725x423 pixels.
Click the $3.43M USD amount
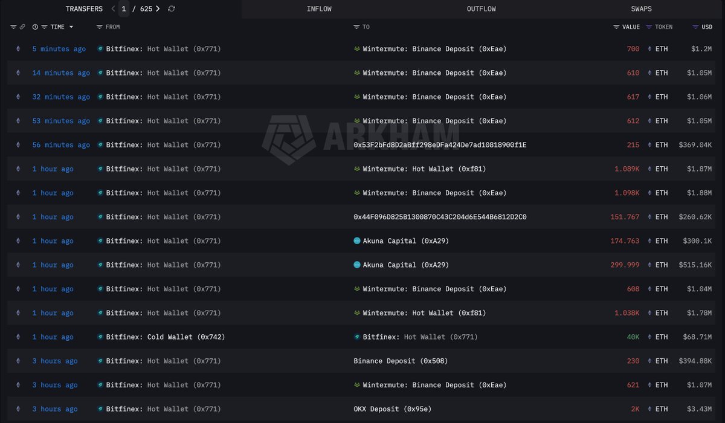point(699,409)
